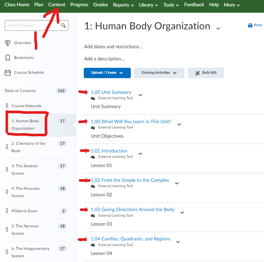Click drag handle beside Course Materials
The height and width of the screenshot is (262, 264).
tap(7, 106)
